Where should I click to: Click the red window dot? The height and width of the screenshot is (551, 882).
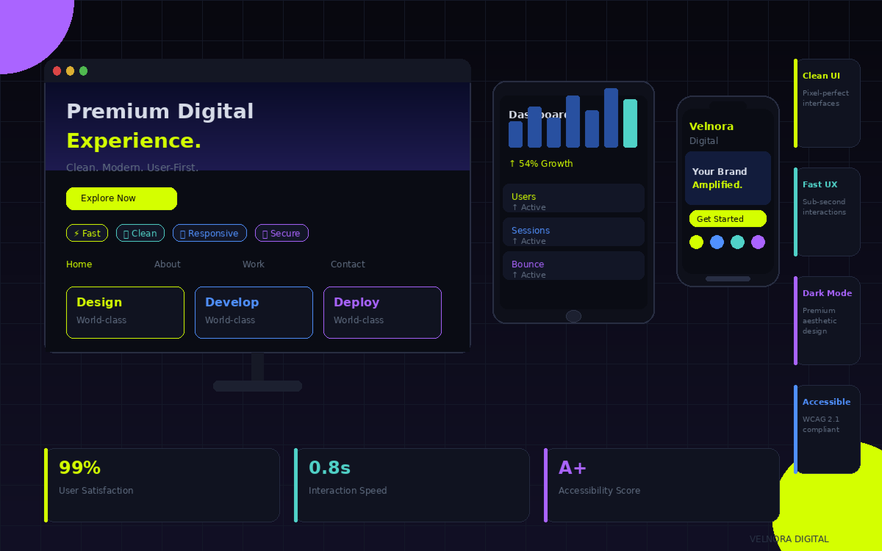coord(57,71)
